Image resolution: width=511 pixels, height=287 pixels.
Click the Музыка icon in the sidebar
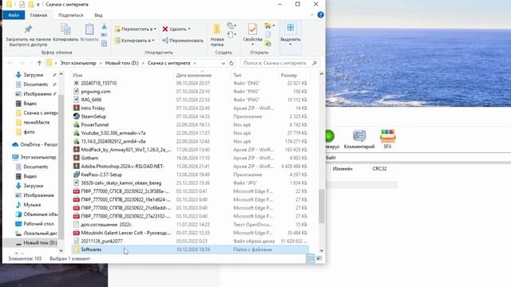pyautogui.click(x=18, y=205)
